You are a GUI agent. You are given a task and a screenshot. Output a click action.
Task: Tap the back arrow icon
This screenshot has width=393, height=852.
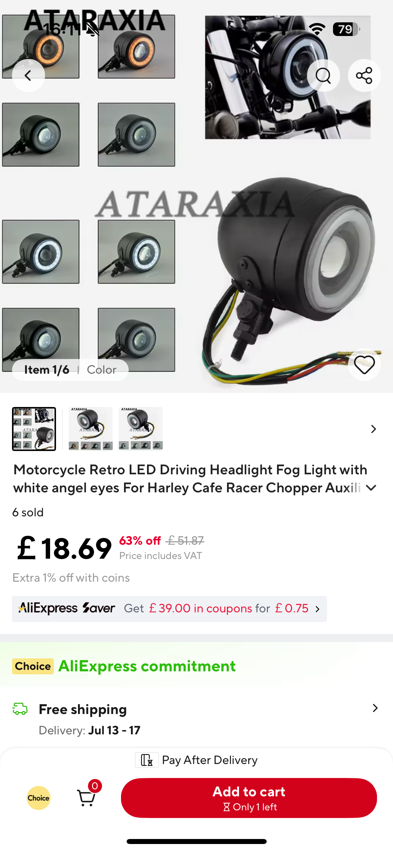(x=28, y=75)
